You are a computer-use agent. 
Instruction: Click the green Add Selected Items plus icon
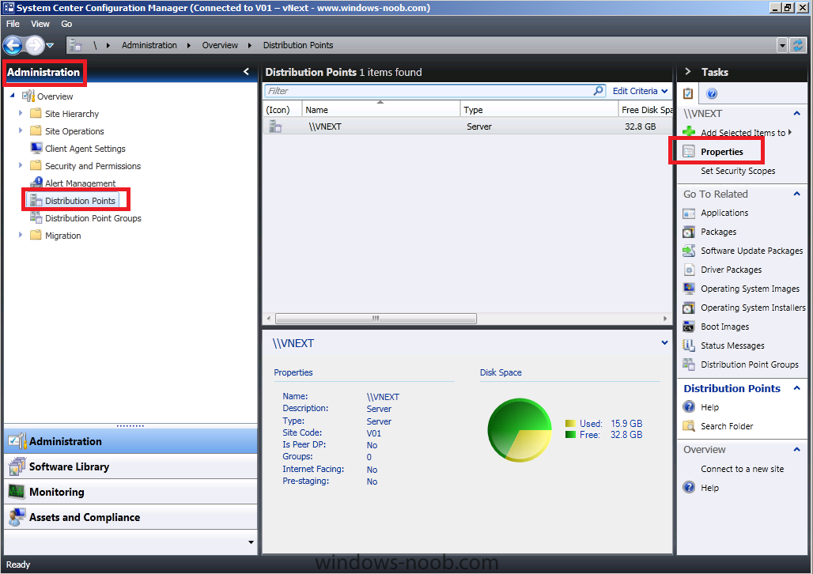pos(689,132)
